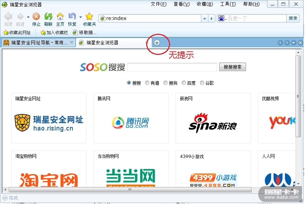Open the 腾讯网 QQ.com thumbnail

[131, 118]
